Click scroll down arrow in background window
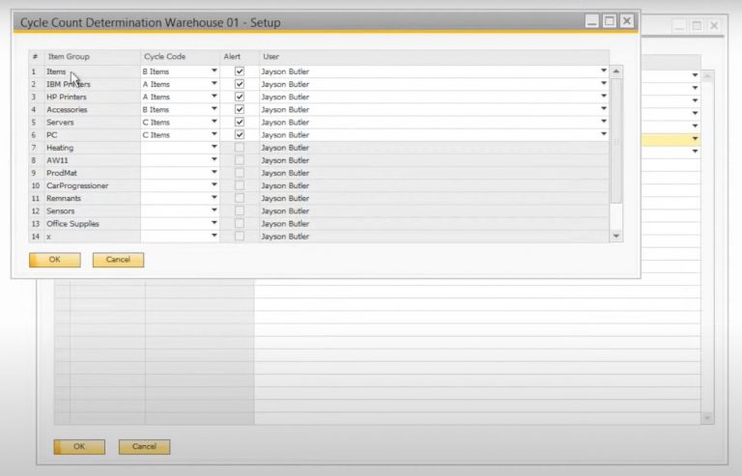Image resolution: width=742 pixels, height=476 pixels. tap(707, 418)
